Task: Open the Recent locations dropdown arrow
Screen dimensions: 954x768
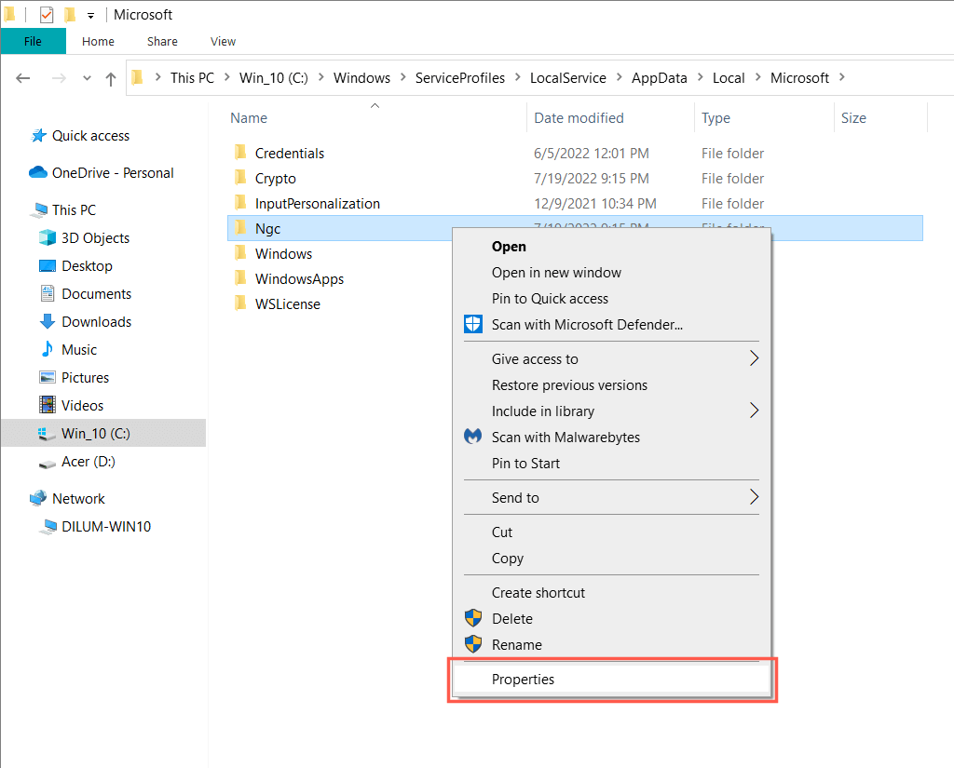Action: pos(88,78)
